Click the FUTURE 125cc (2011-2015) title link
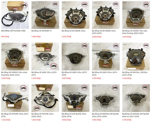The height and width of the screenshot is (123, 151). pos(15,115)
